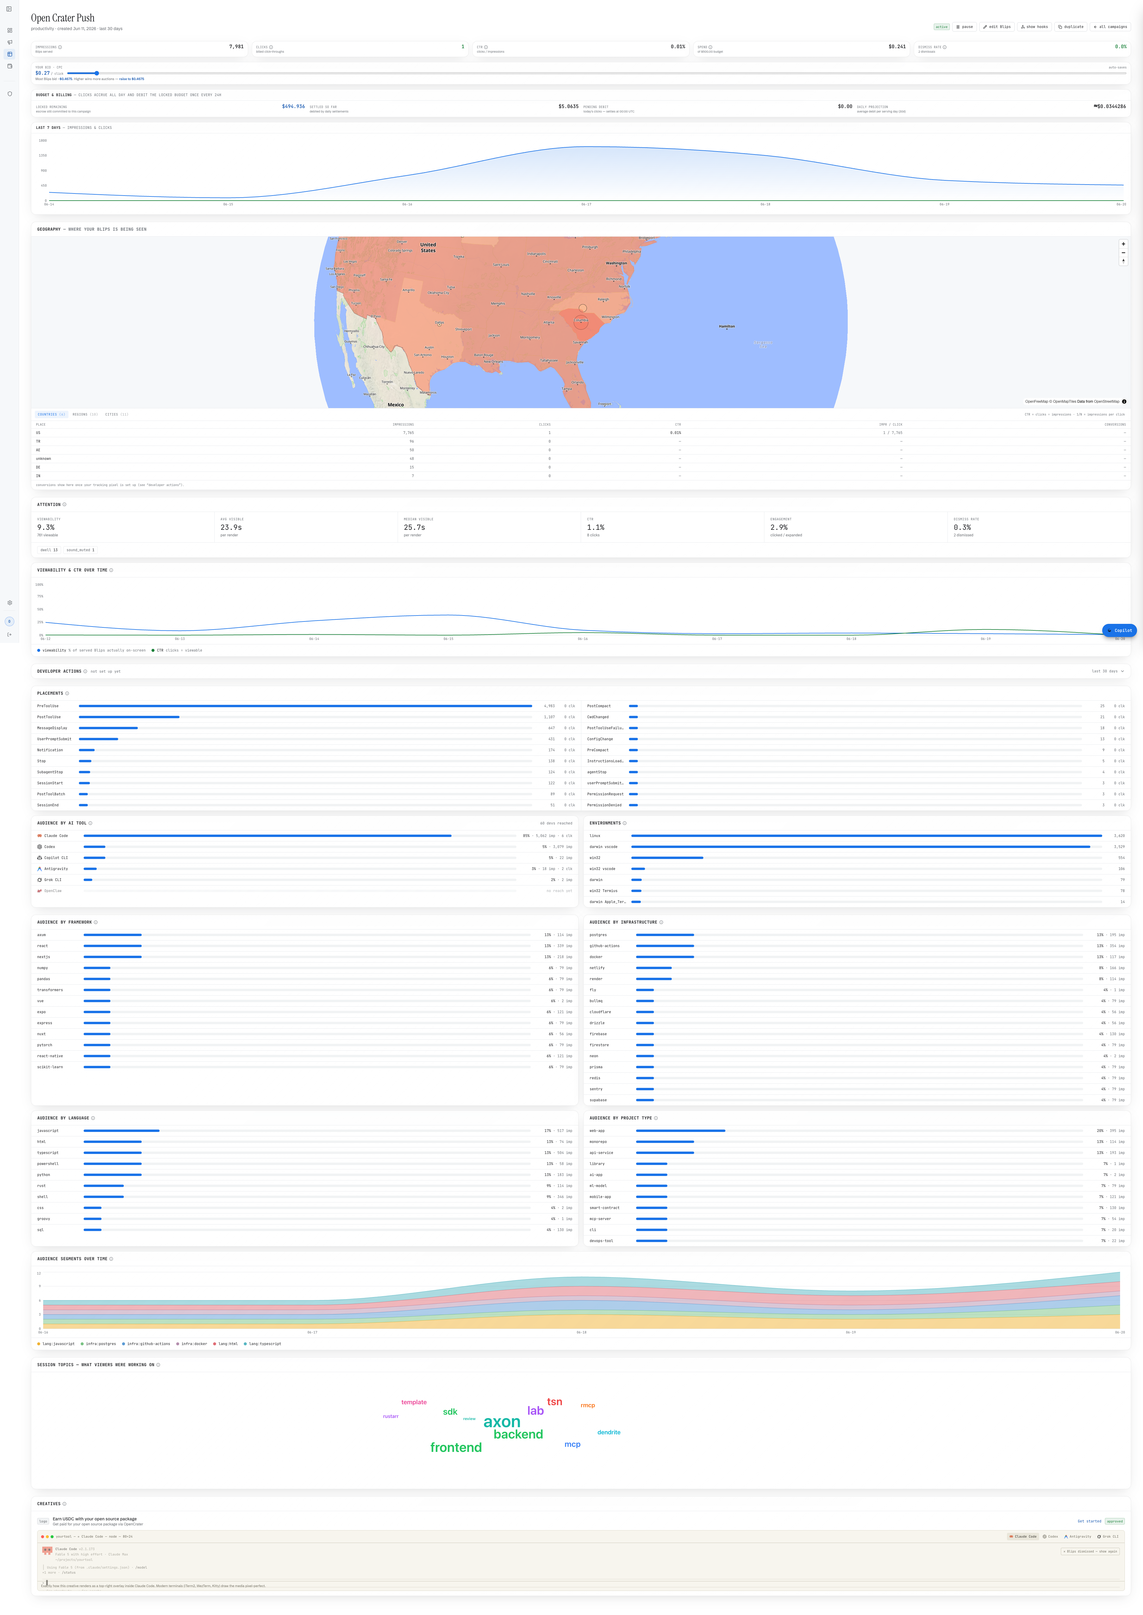The image size is (1143, 1615).
Task: Show info for Audience by Language
Action: click(x=93, y=1118)
